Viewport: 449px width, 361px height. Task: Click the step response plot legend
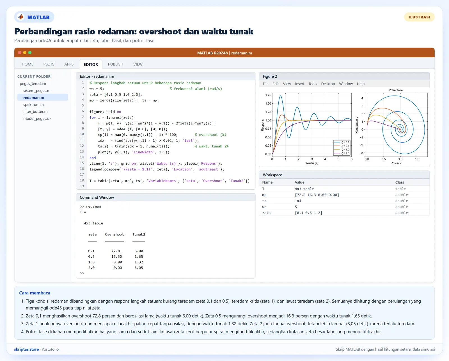[342, 148]
